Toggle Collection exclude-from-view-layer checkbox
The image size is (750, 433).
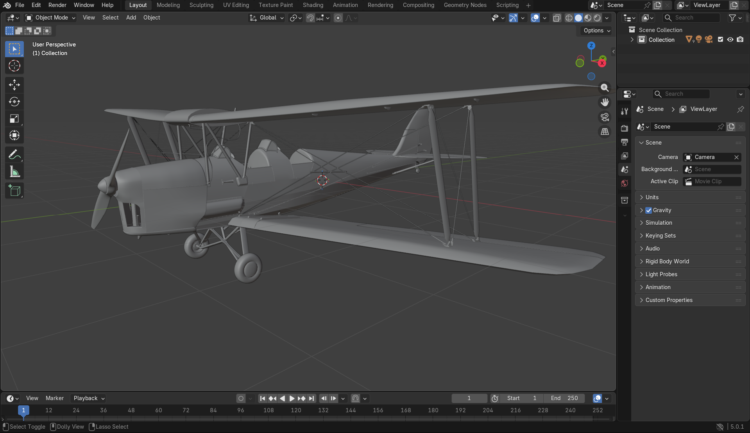(720, 39)
